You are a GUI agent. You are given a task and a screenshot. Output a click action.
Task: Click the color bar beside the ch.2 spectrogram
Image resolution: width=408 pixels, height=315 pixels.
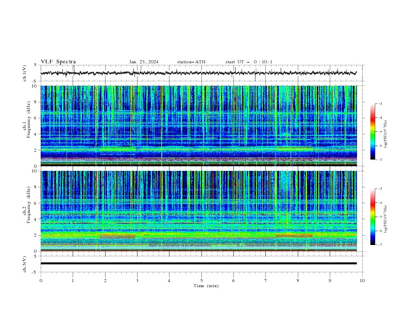(x=373, y=217)
